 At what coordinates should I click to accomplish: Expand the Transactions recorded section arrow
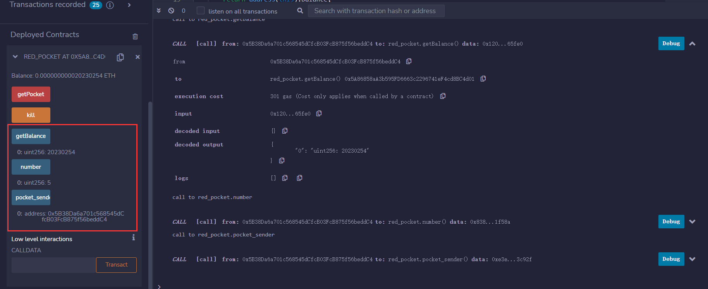129,5
